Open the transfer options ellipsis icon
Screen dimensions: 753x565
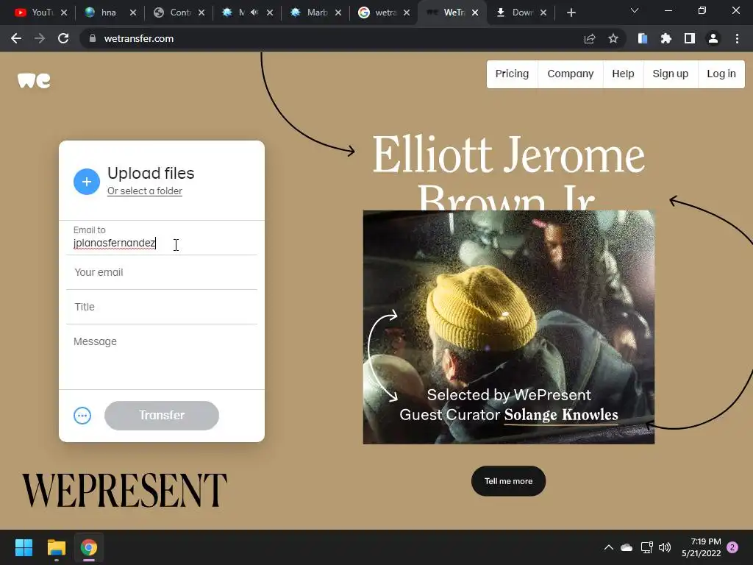[x=82, y=416]
